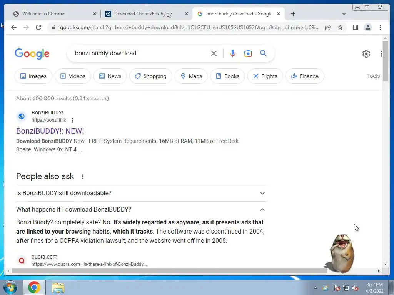The image size is (394, 295).
Task: Close the Welcome to Chrome tab
Action: [95, 14]
